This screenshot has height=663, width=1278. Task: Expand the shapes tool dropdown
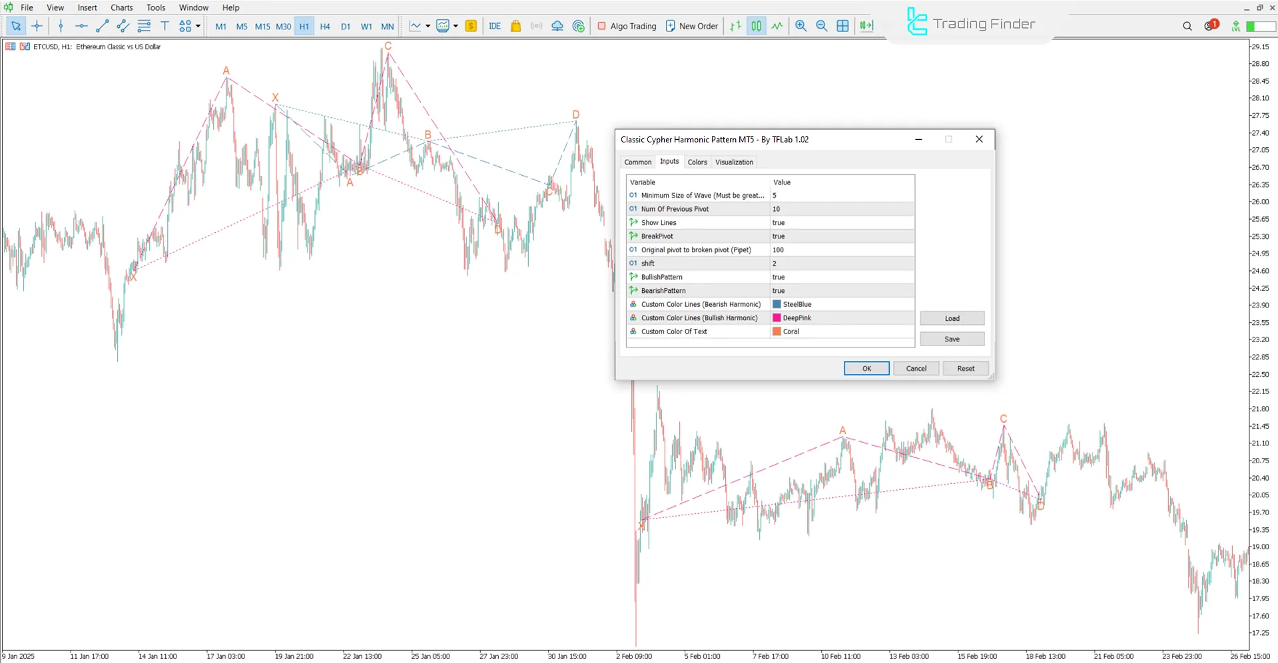(197, 26)
